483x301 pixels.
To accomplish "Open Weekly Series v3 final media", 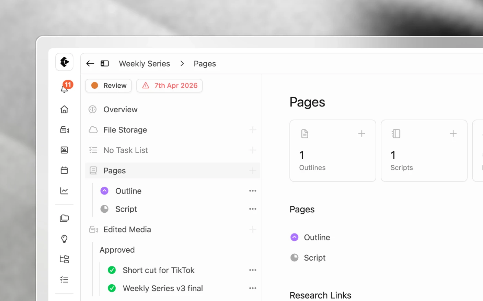I will [163, 288].
